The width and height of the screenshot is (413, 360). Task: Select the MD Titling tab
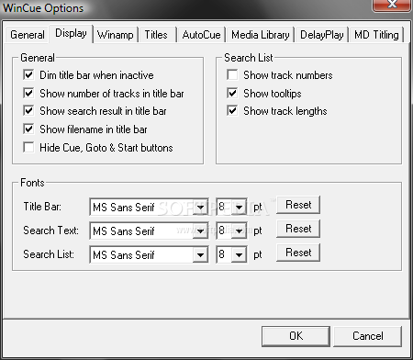[376, 35]
